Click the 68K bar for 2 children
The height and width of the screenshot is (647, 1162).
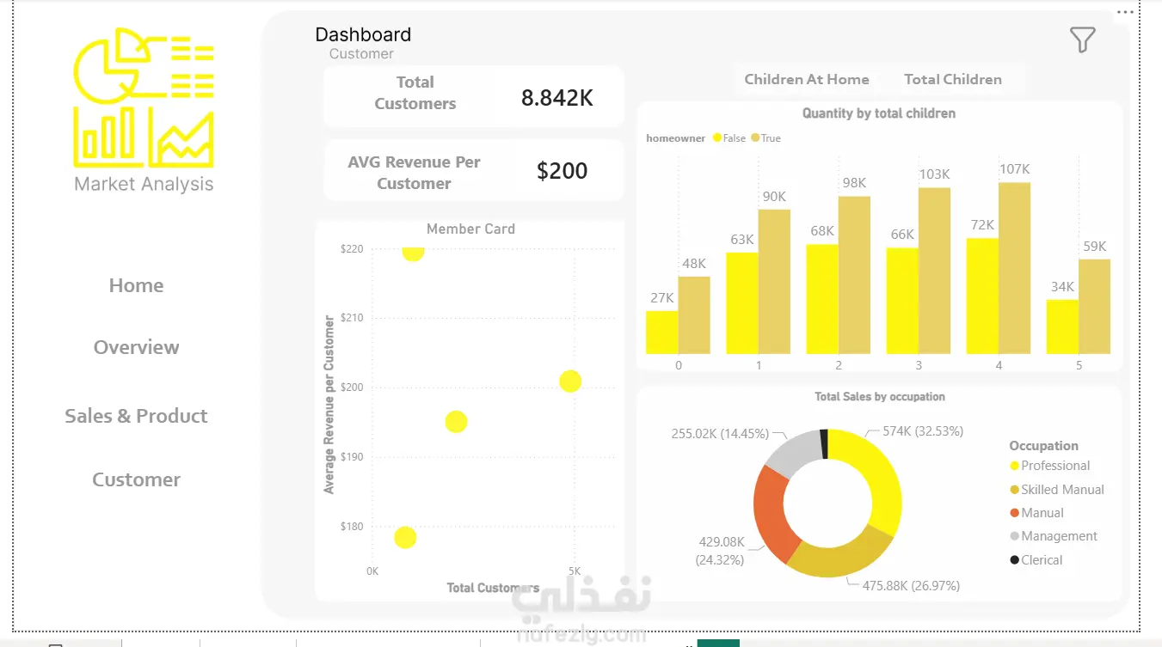[x=822, y=299]
